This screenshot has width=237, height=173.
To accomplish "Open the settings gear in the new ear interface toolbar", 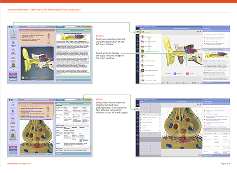I will click(x=137, y=71).
